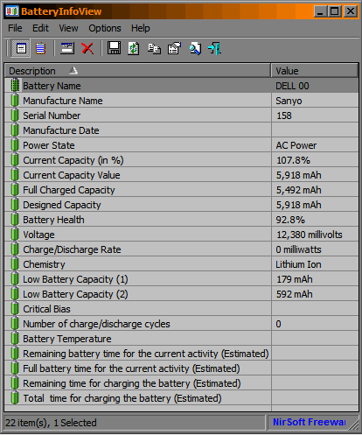This screenshot has height=435, width=362.
Task: Click the Refresh toolbar icon
Action: [x=134, y=48]
